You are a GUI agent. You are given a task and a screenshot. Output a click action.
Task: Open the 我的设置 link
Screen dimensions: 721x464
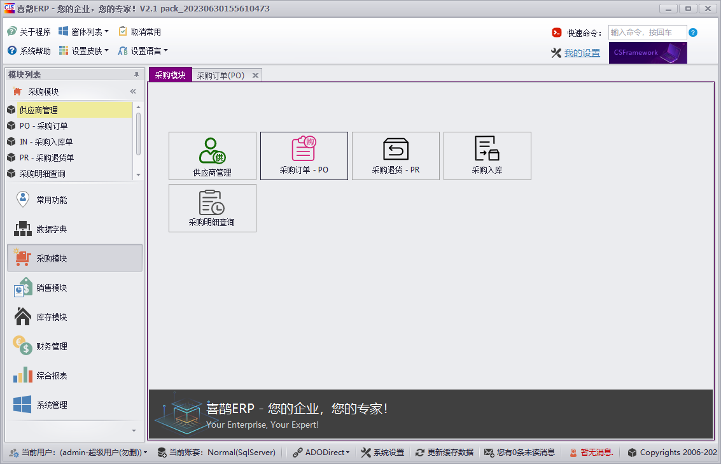[x=580, y=53]
